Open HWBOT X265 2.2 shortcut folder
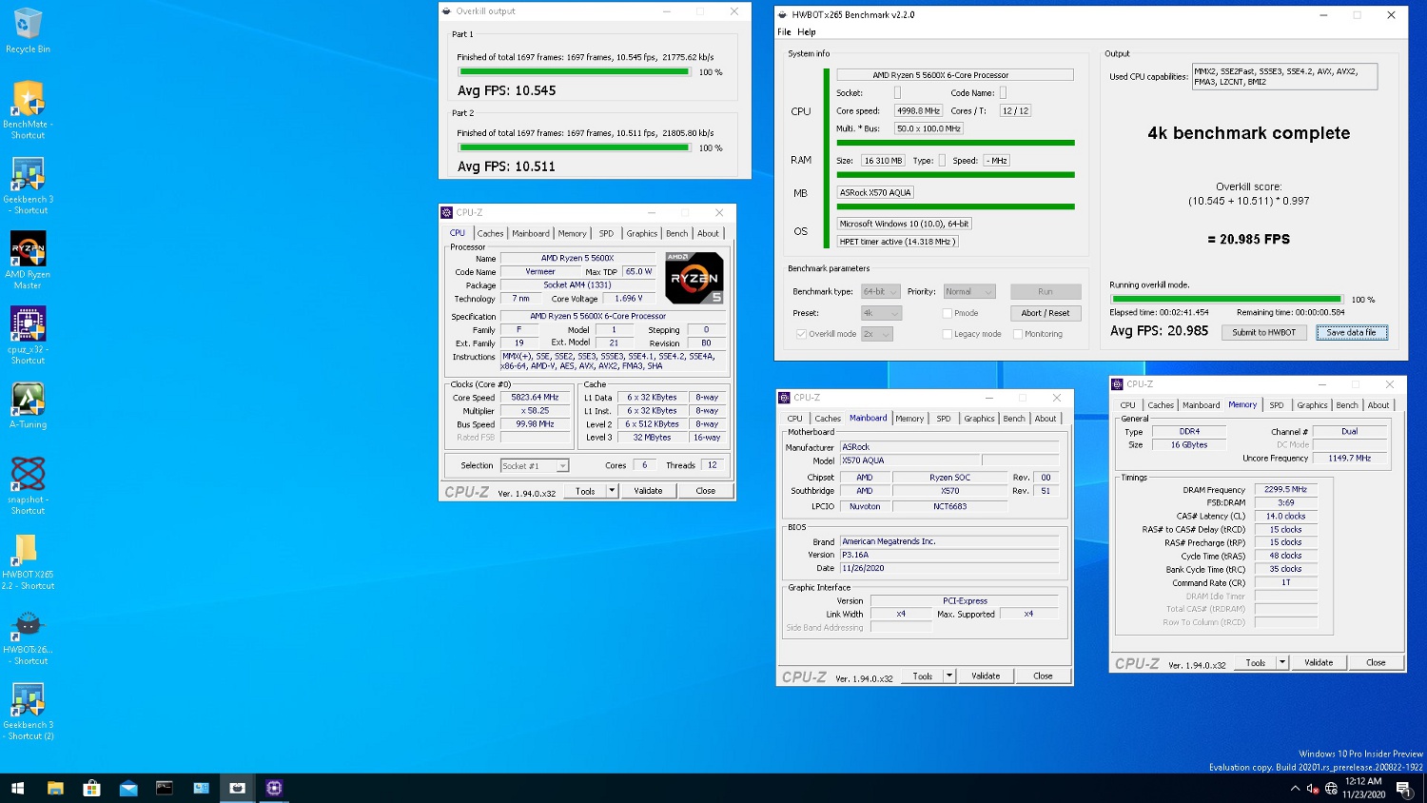 tap(28, 560)
